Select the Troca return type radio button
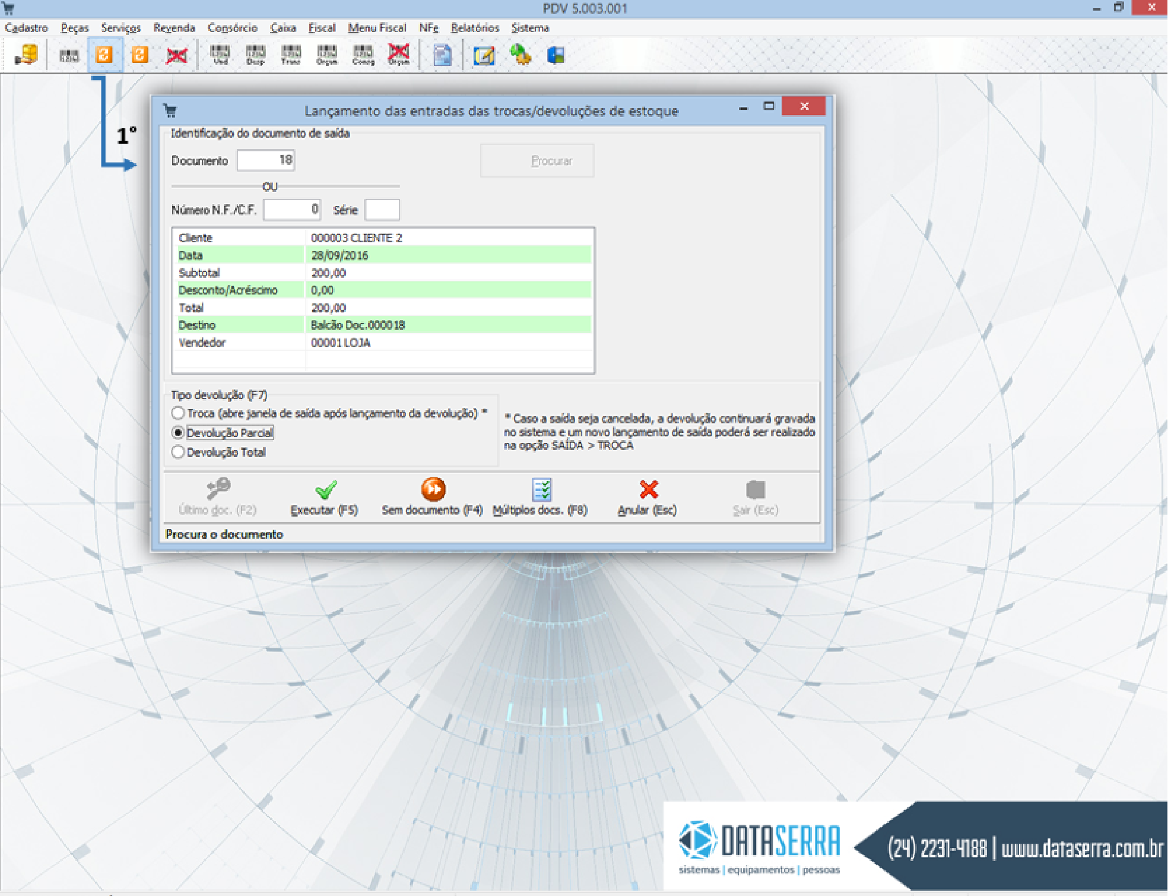This screenshot has width=1171, height=896. click(x=178, y=413)
